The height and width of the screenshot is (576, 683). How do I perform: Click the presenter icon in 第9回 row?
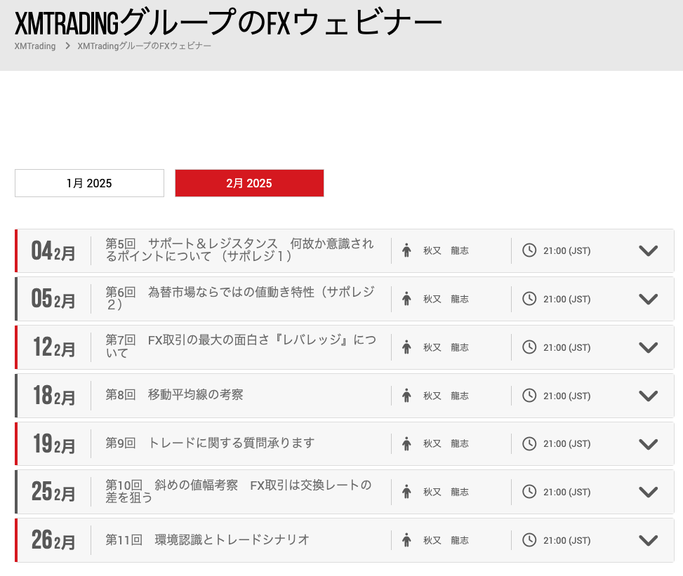(x=406, y=443)
